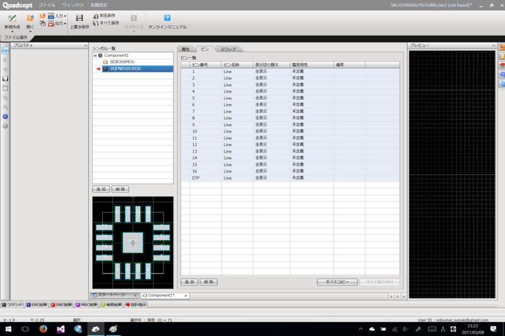Open the MRC結果 tab
The height and width of the screenshot is (336, 505).
[x=86, y=305]
